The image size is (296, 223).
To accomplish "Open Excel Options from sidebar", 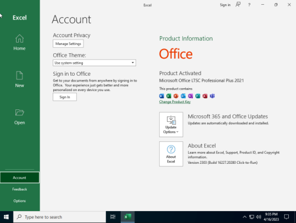I will [x=20, y=201].
